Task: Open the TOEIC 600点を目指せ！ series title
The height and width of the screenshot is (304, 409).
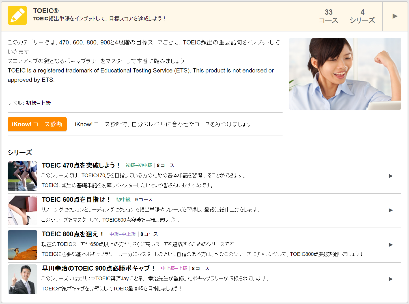Action: click(76, 200)
